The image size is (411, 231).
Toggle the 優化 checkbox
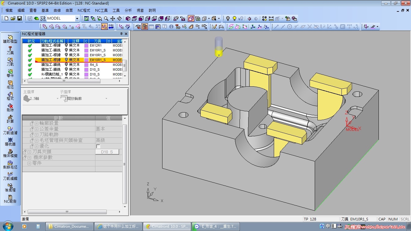point(98,146)
